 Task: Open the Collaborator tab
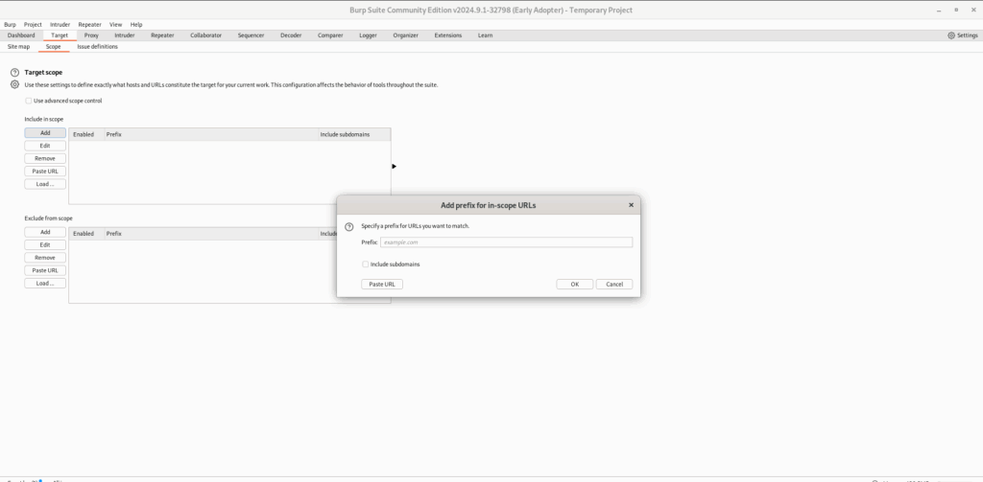coord(205,35)
